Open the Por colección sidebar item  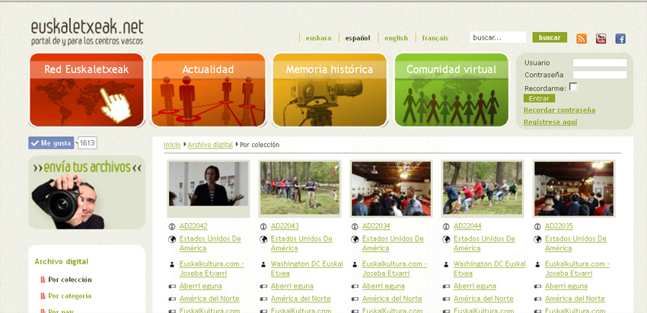(x=70, y=280)
